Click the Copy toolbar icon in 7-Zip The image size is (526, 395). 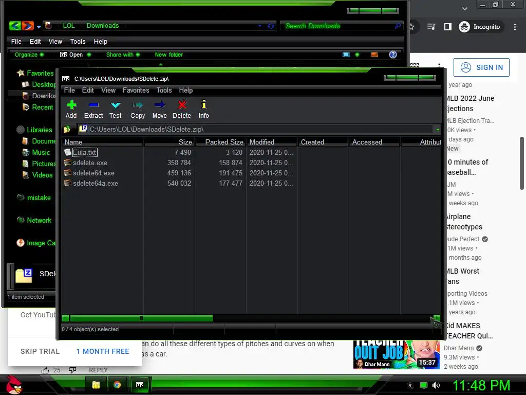(138, 110)
